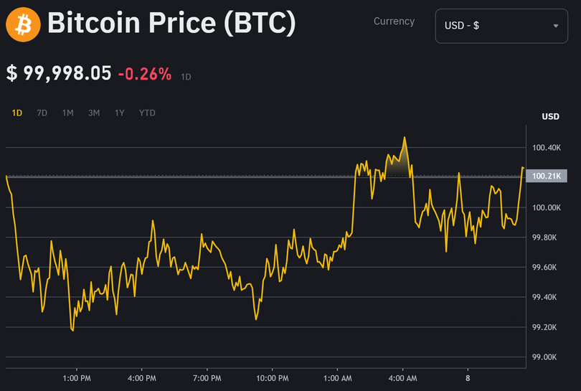The height and width of the screenshot is (391, 581).
Task: Click the USD label above price axis
Action: tap(550, 116)
